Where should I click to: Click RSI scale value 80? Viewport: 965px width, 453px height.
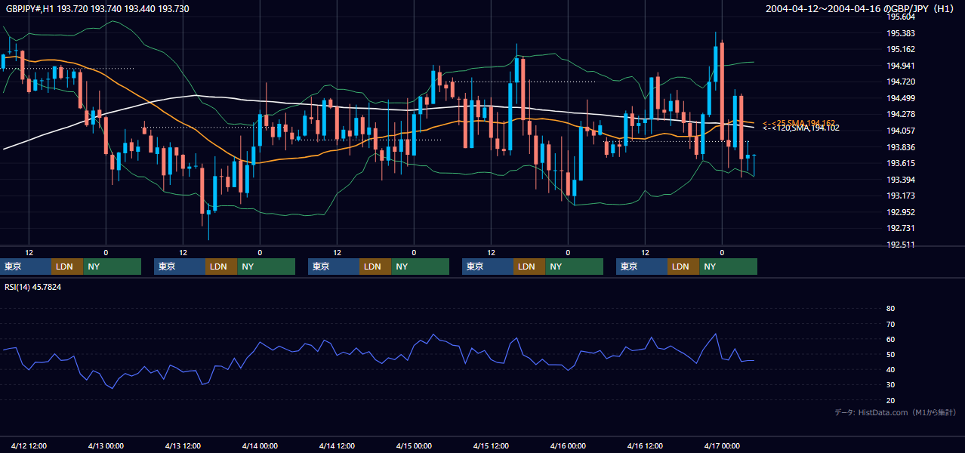point(890,309)
